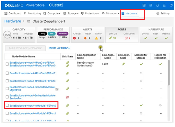Click the Bandwidth performance pill
The width and height of the screenshot is (175, 127).
pos(62,34)
